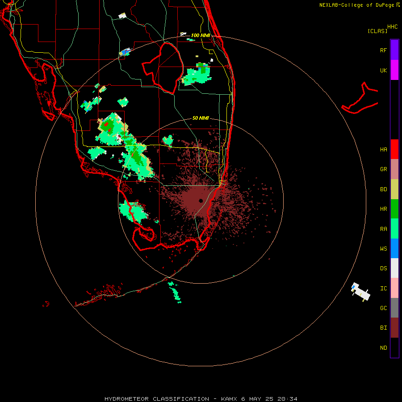Click the RA light green legend swatch
Image resolution: width=402 pixels, height=402 pixels.
[x=394, y=229]
